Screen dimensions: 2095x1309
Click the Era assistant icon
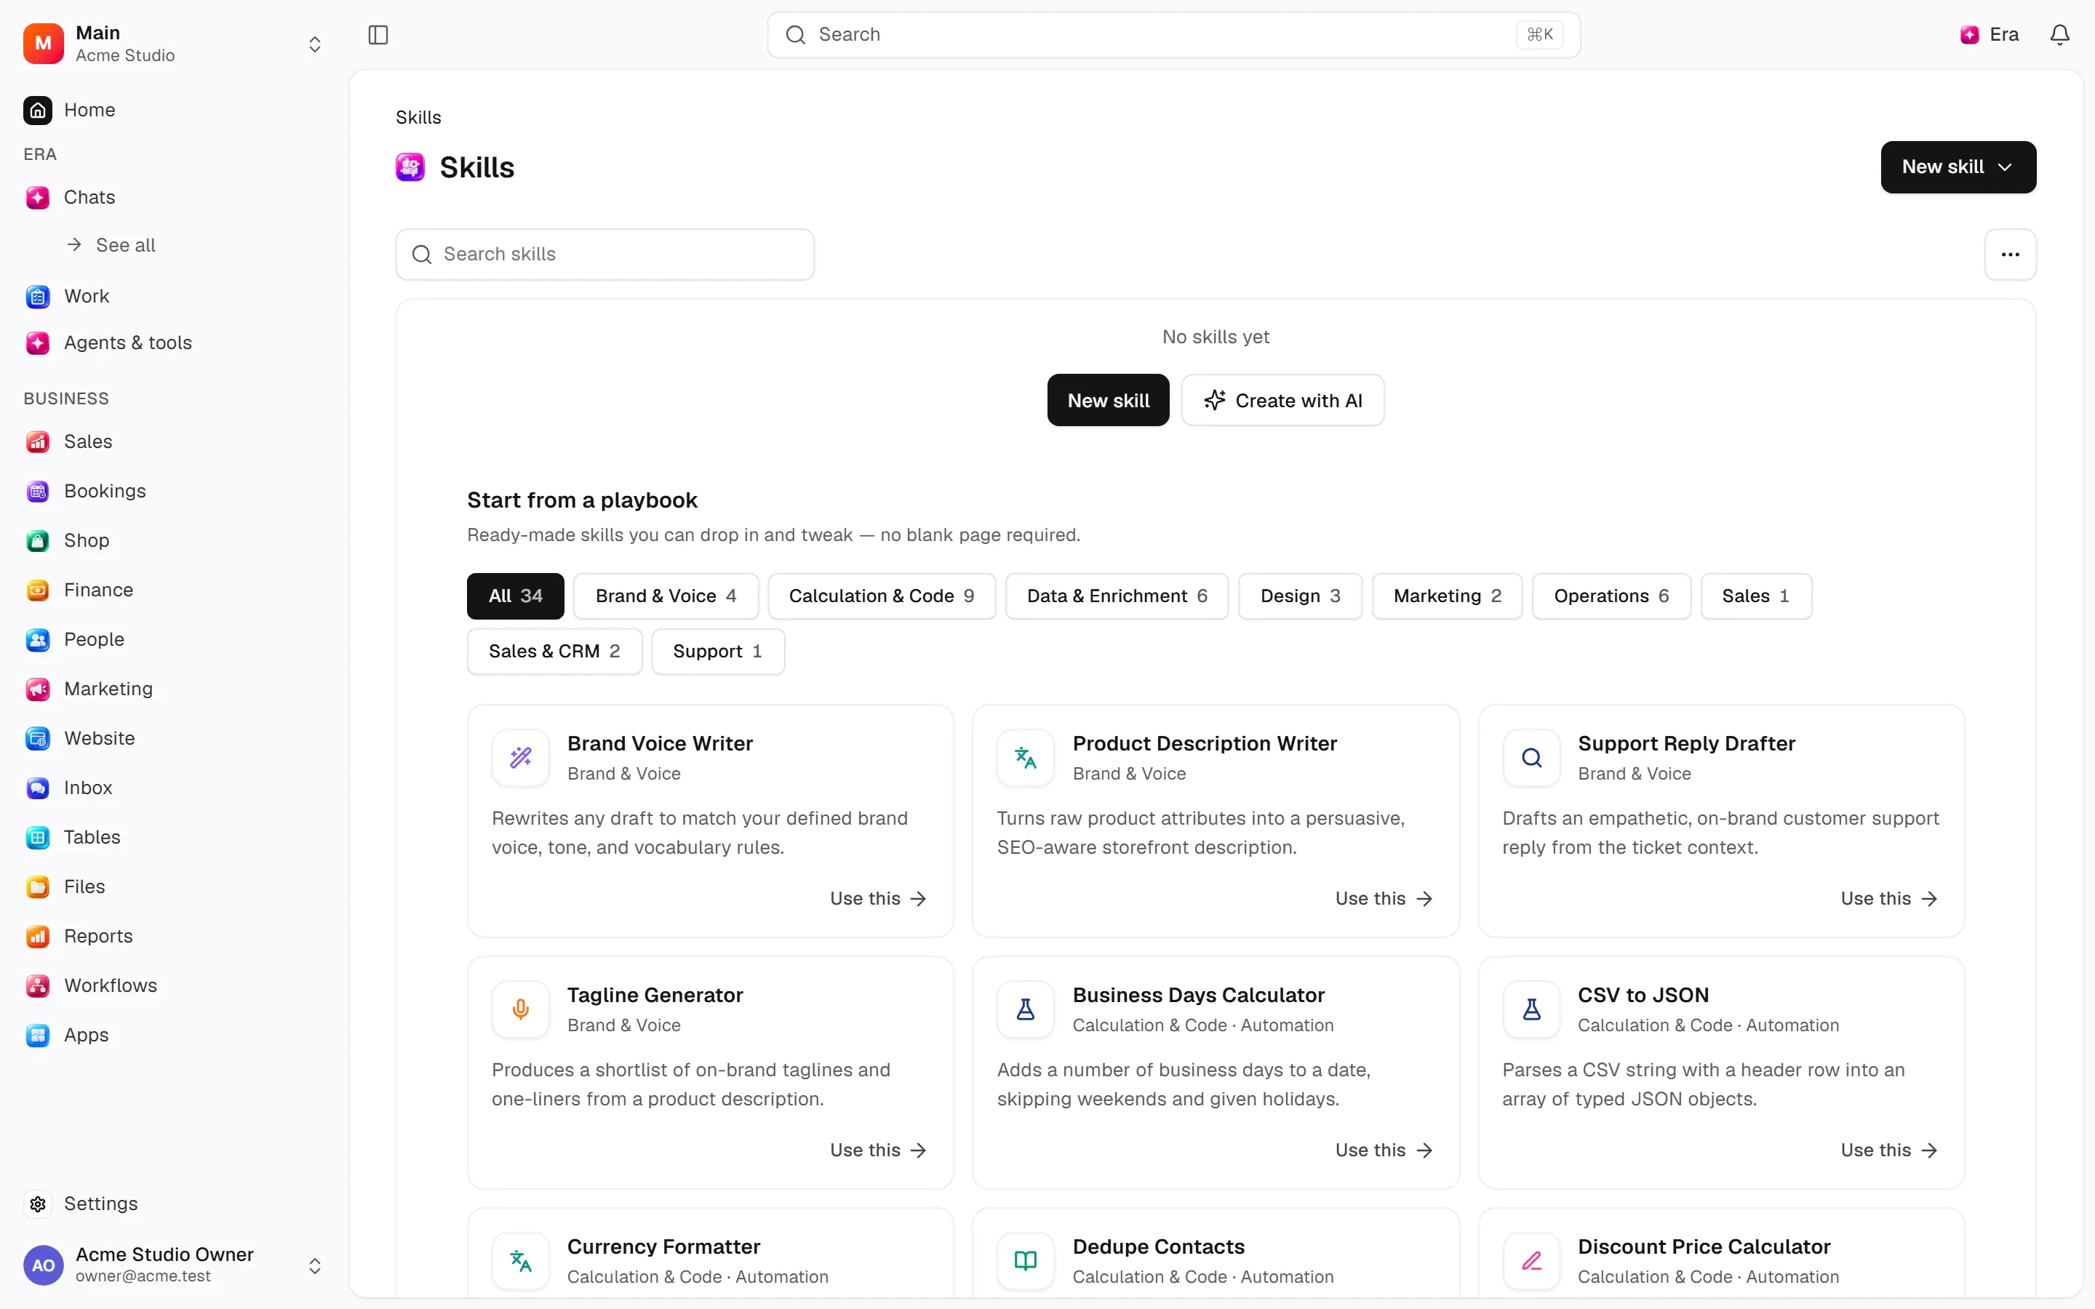point(1969,35)
